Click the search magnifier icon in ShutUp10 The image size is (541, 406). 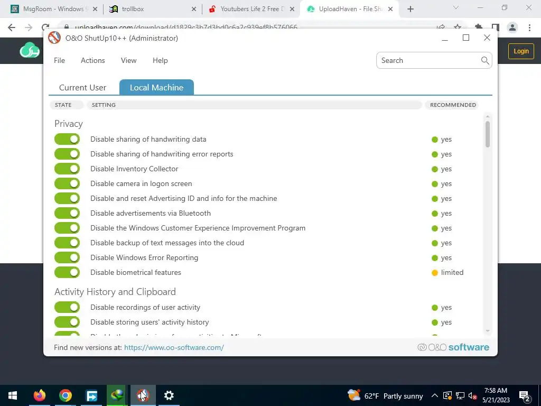pyautogui.click(x=485, y=60)
